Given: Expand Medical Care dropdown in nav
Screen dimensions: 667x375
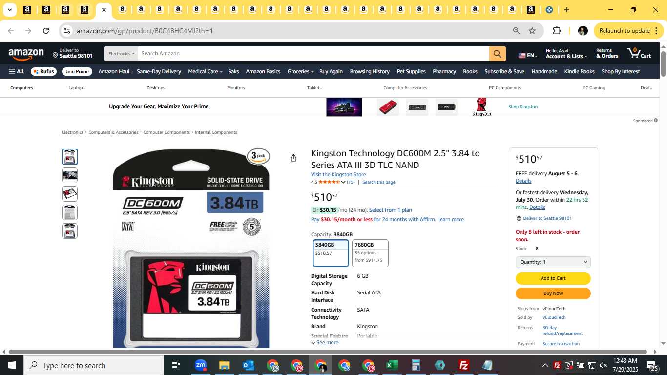Looking at the screenshot, I should pyautogui.click(x=205, y=71).
